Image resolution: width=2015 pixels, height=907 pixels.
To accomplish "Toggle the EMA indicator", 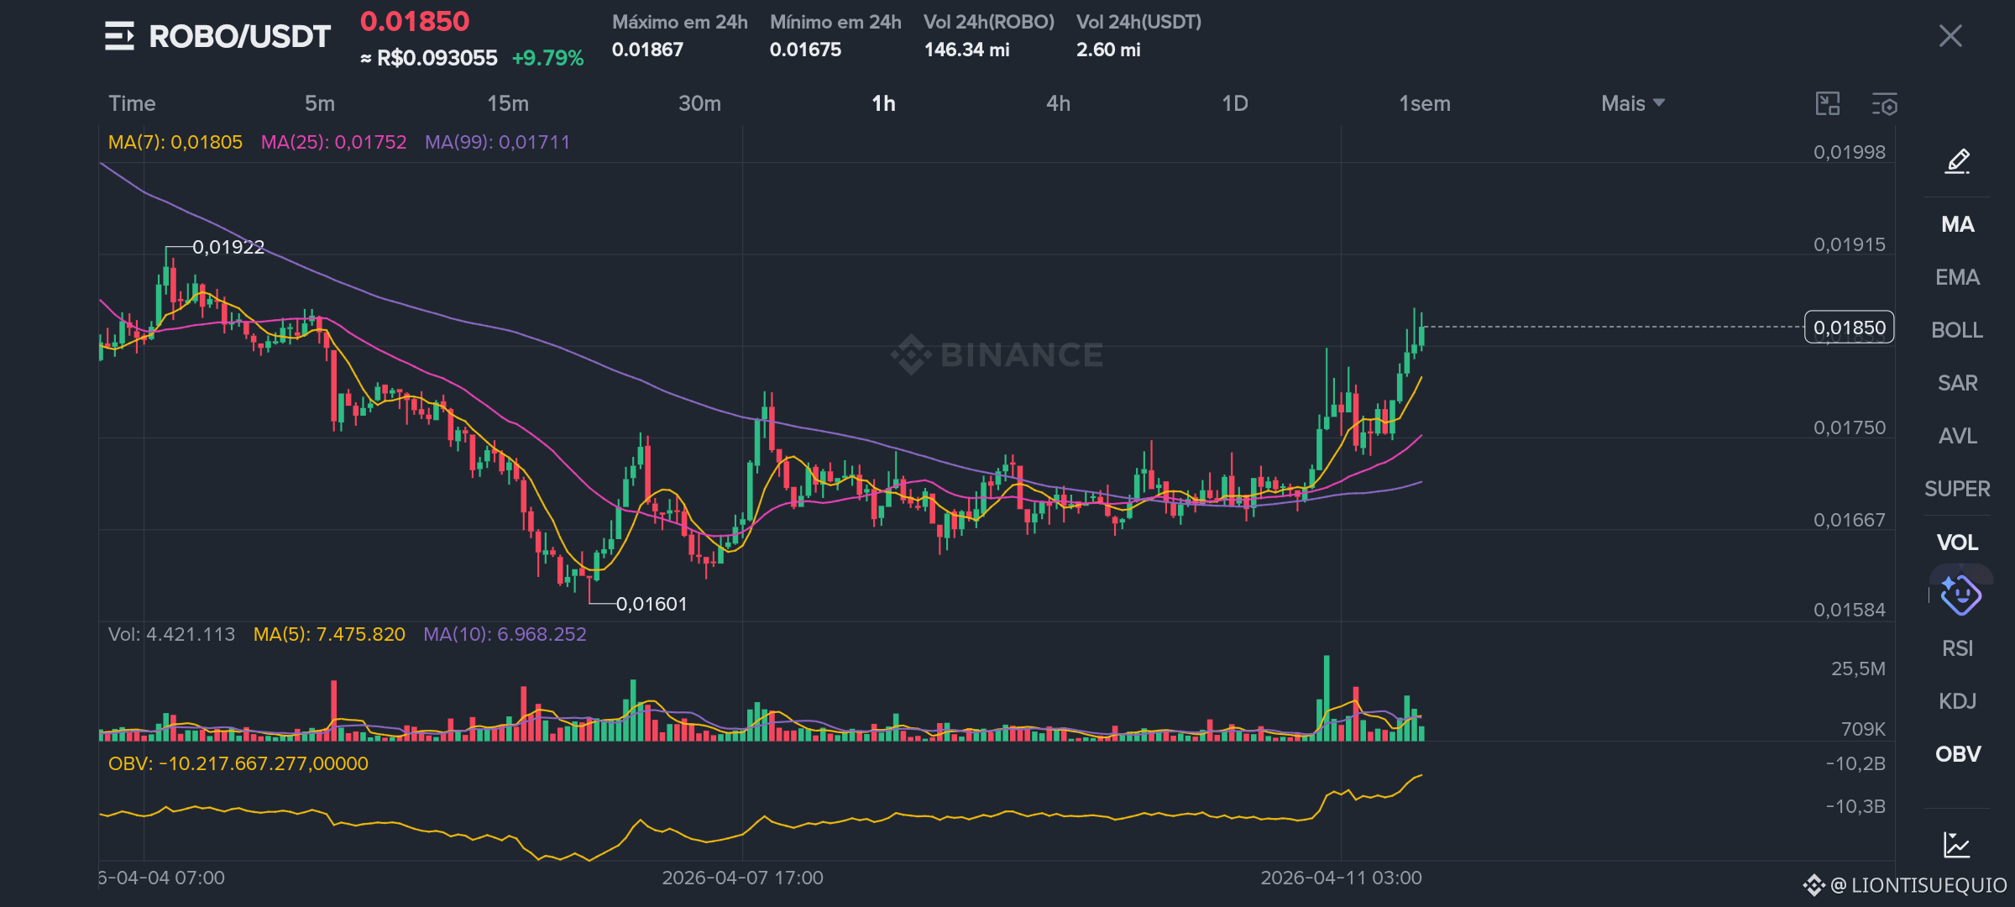I will (x=1957, y=277).
